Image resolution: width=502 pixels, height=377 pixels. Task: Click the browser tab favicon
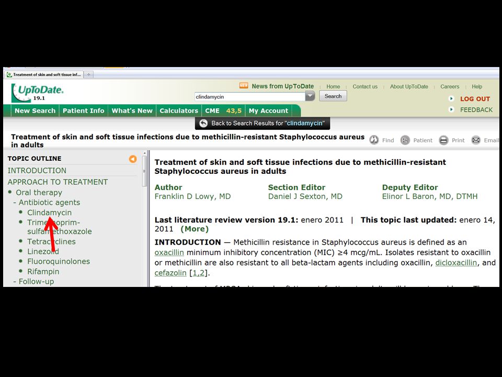9,74
